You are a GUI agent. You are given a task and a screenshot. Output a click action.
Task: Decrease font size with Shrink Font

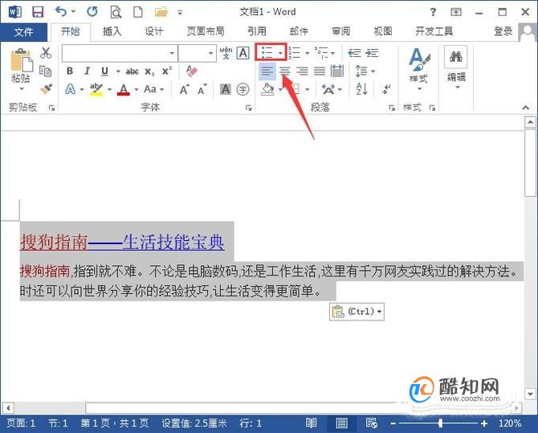pyautogui.click(x=202, y=90)
